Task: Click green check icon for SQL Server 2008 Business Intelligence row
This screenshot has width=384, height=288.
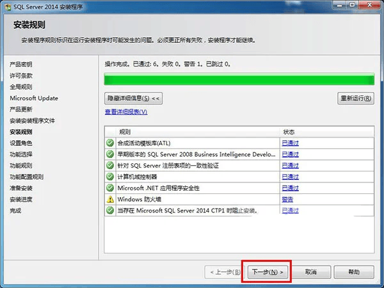Action: [x=110, y=154]
